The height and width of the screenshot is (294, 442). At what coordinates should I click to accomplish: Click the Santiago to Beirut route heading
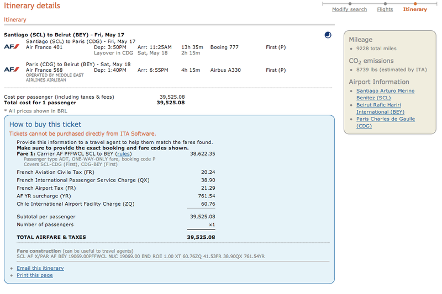click(64, 35)
